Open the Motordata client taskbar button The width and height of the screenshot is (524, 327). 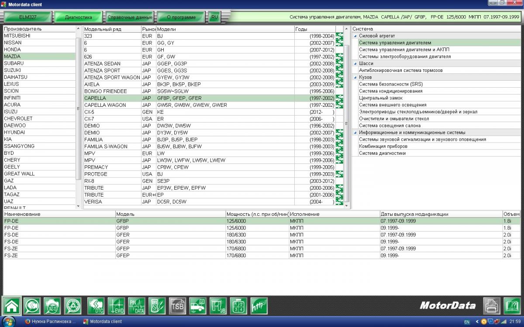tap(103, 322)
